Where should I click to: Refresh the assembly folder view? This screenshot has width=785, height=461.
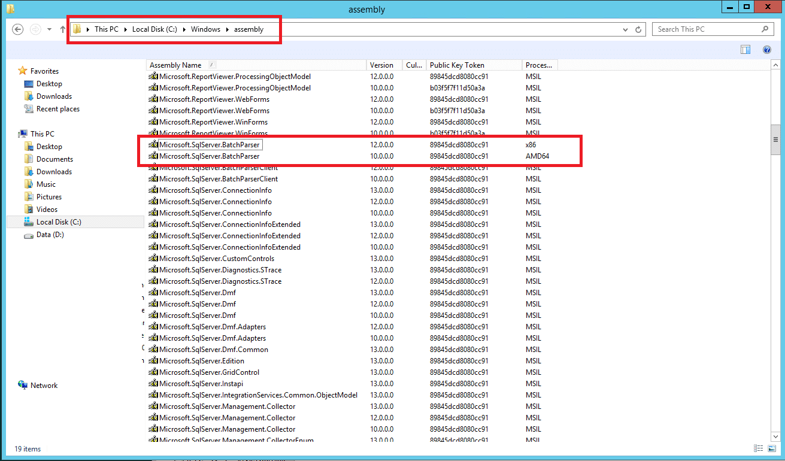[x=639, y=29]
